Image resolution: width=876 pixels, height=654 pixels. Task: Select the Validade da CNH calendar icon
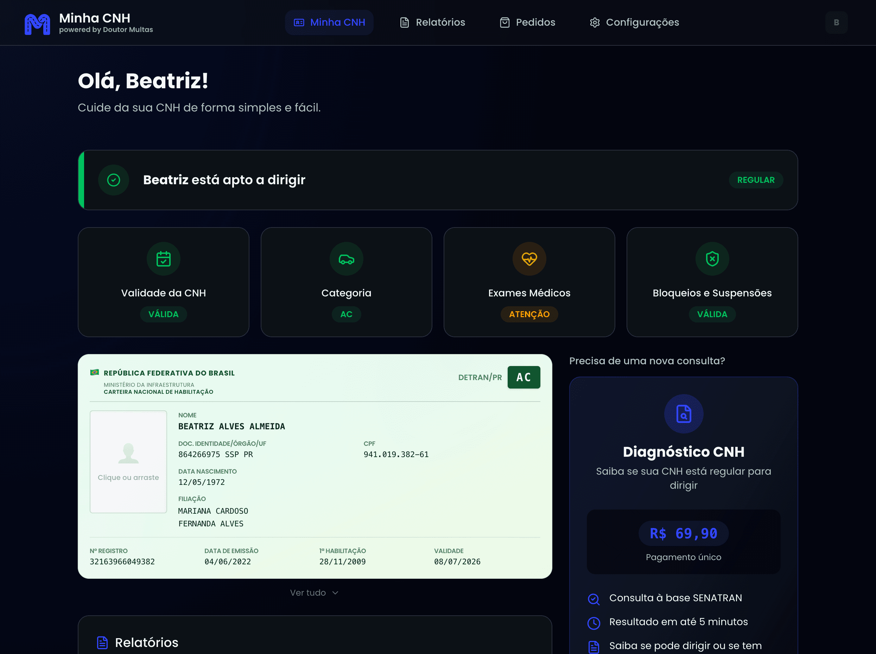(x=164, y=259)
